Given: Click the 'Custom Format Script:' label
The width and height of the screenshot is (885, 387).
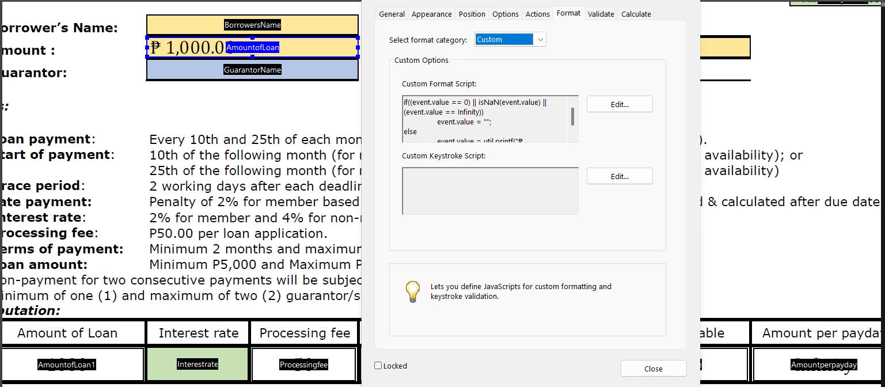Looking at the screenshot, I should 439,84.
